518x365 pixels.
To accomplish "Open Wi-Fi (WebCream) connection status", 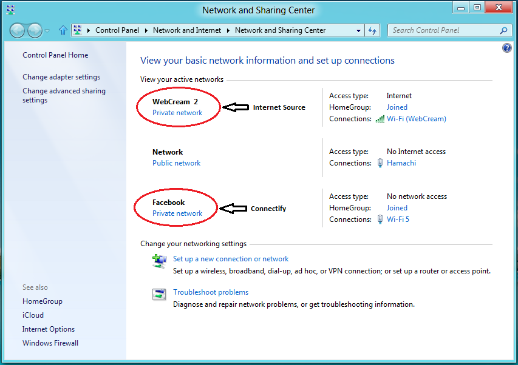I will [x=416, y=119].
